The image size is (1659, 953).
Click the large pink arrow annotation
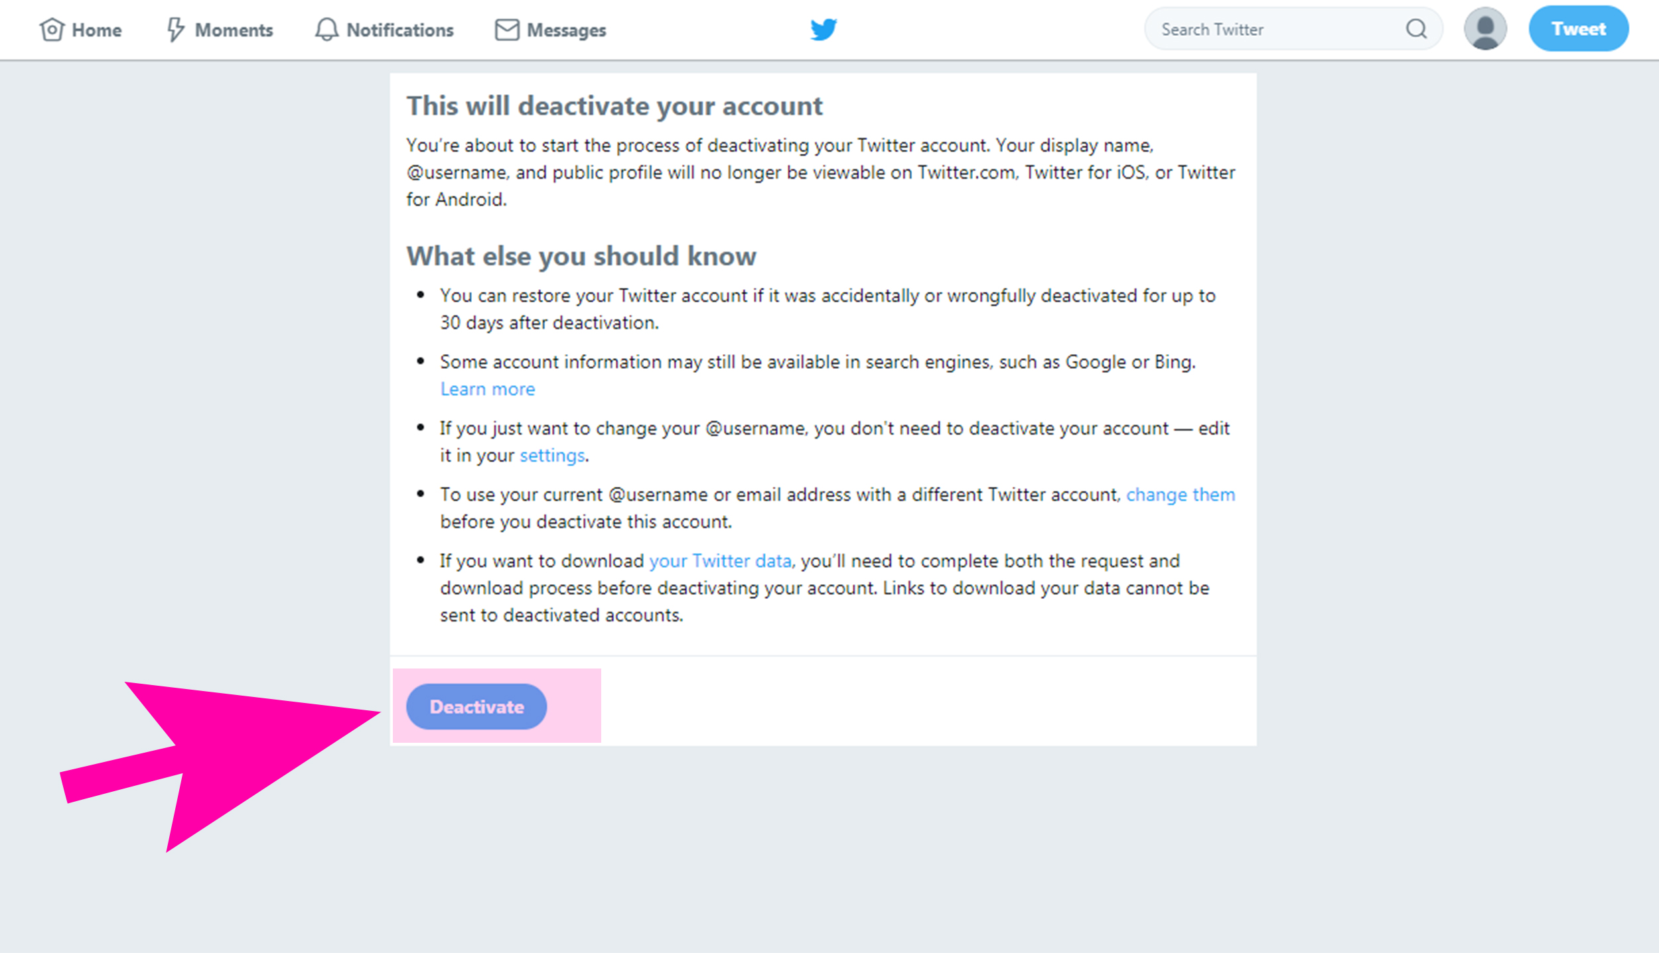tap(219, 756)
